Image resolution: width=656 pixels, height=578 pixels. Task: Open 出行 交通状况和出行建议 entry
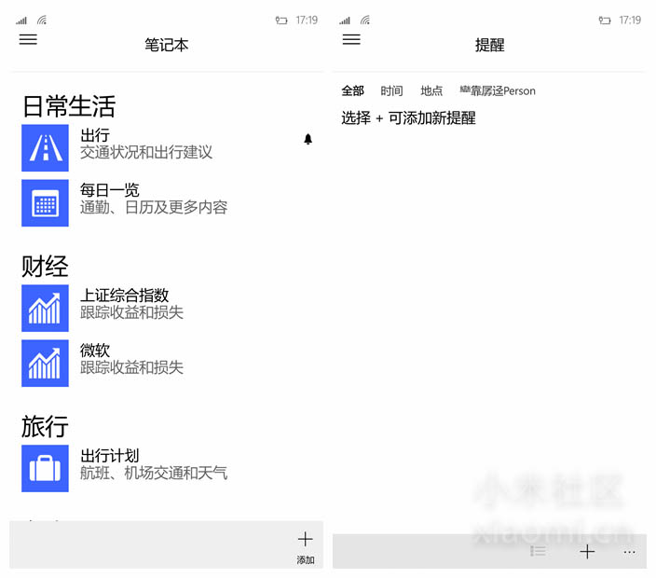tap(168, 147)
